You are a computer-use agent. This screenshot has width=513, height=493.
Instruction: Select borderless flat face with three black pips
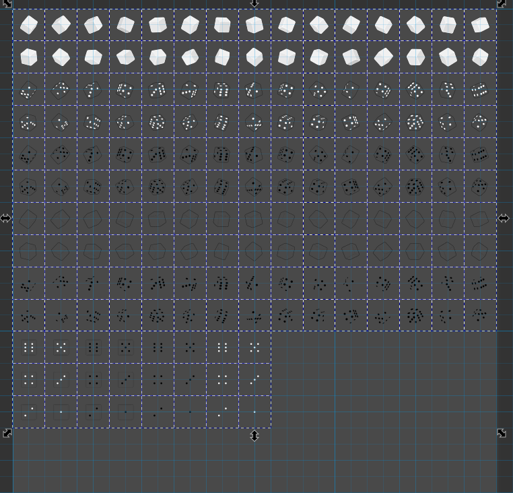[x=190, y=380]
